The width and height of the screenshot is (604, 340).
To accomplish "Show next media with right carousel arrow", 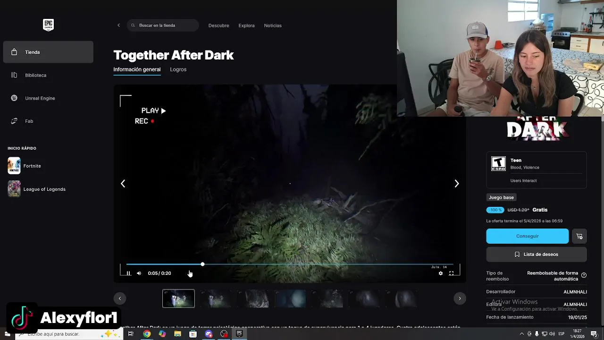I will (x=456, y=184).
